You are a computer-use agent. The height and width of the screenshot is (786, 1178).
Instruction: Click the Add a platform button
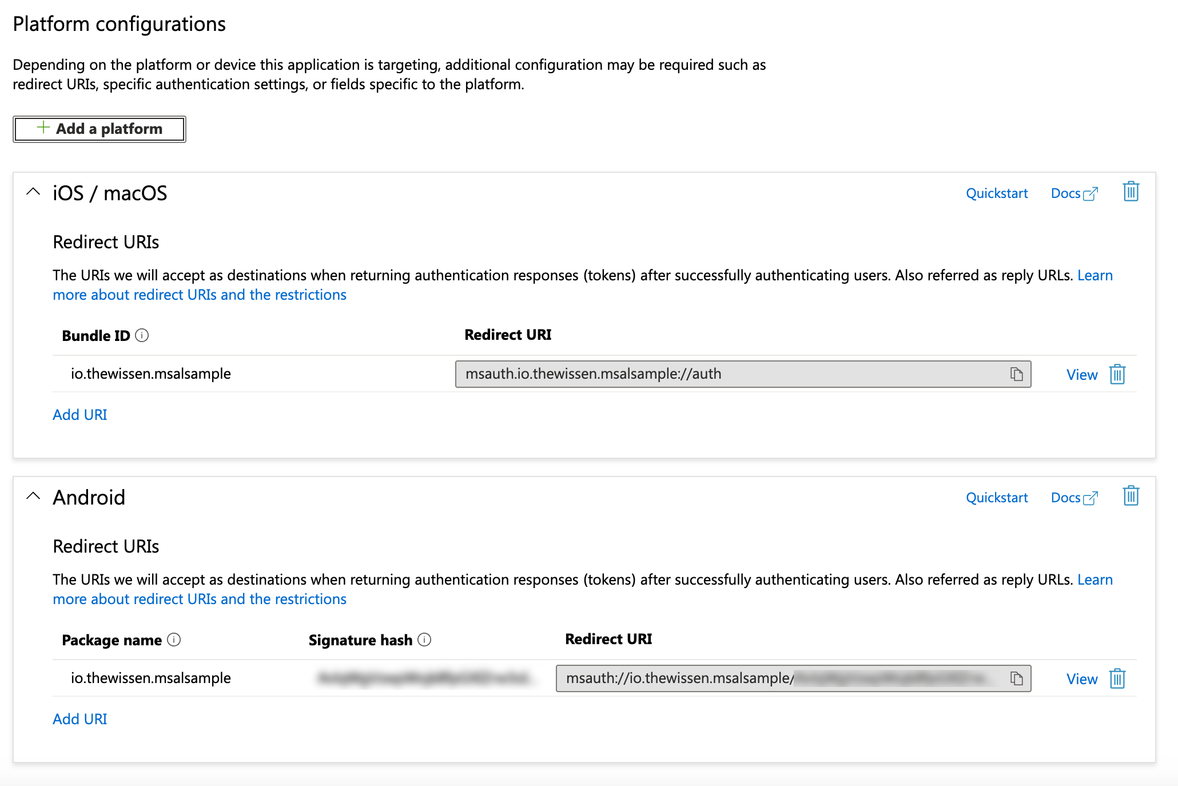(x=98, y=128)
